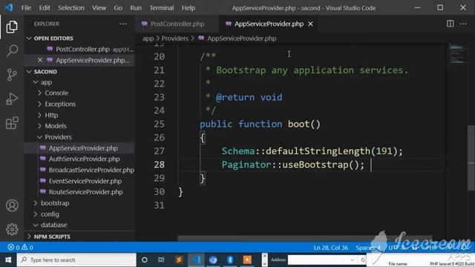The width and height of the screenshot is (475, 267).
Task: Open the Edit menu
Action: click(45, 7)
